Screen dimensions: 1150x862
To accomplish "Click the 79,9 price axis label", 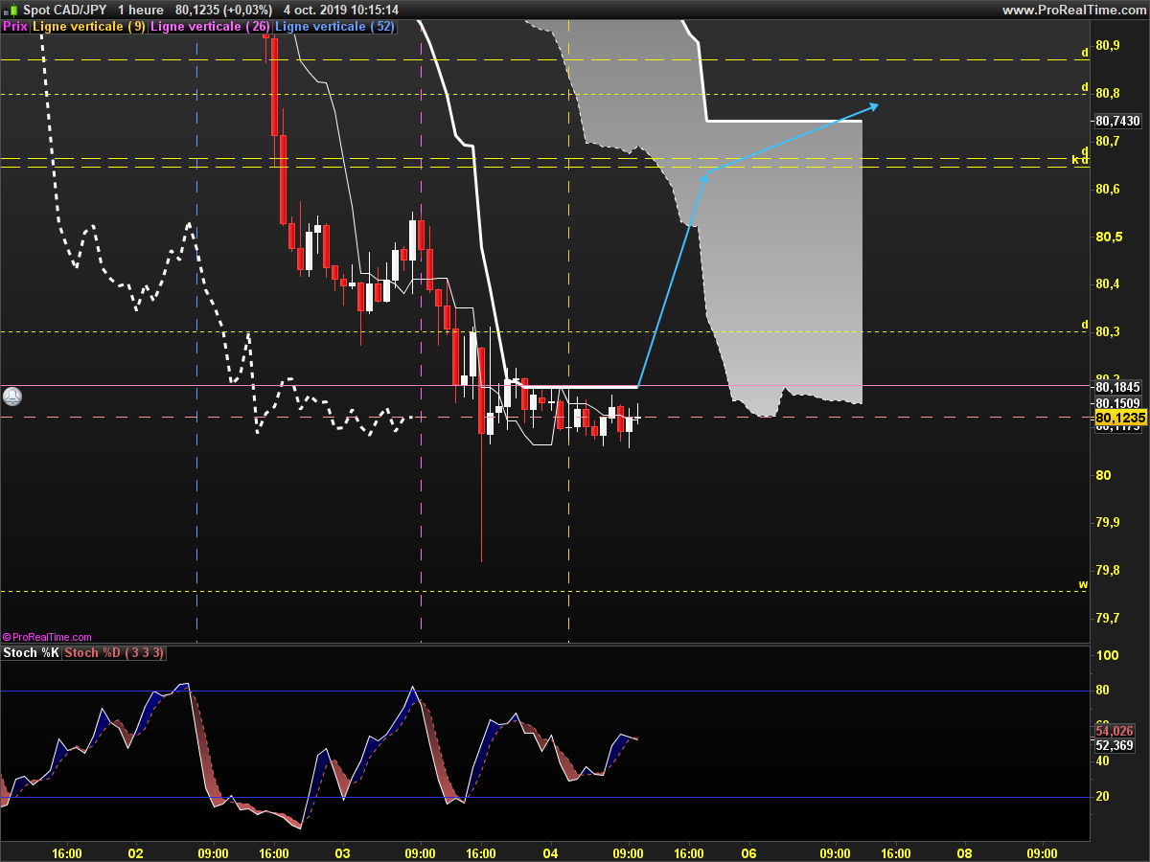I will (x=1108, y=522).
